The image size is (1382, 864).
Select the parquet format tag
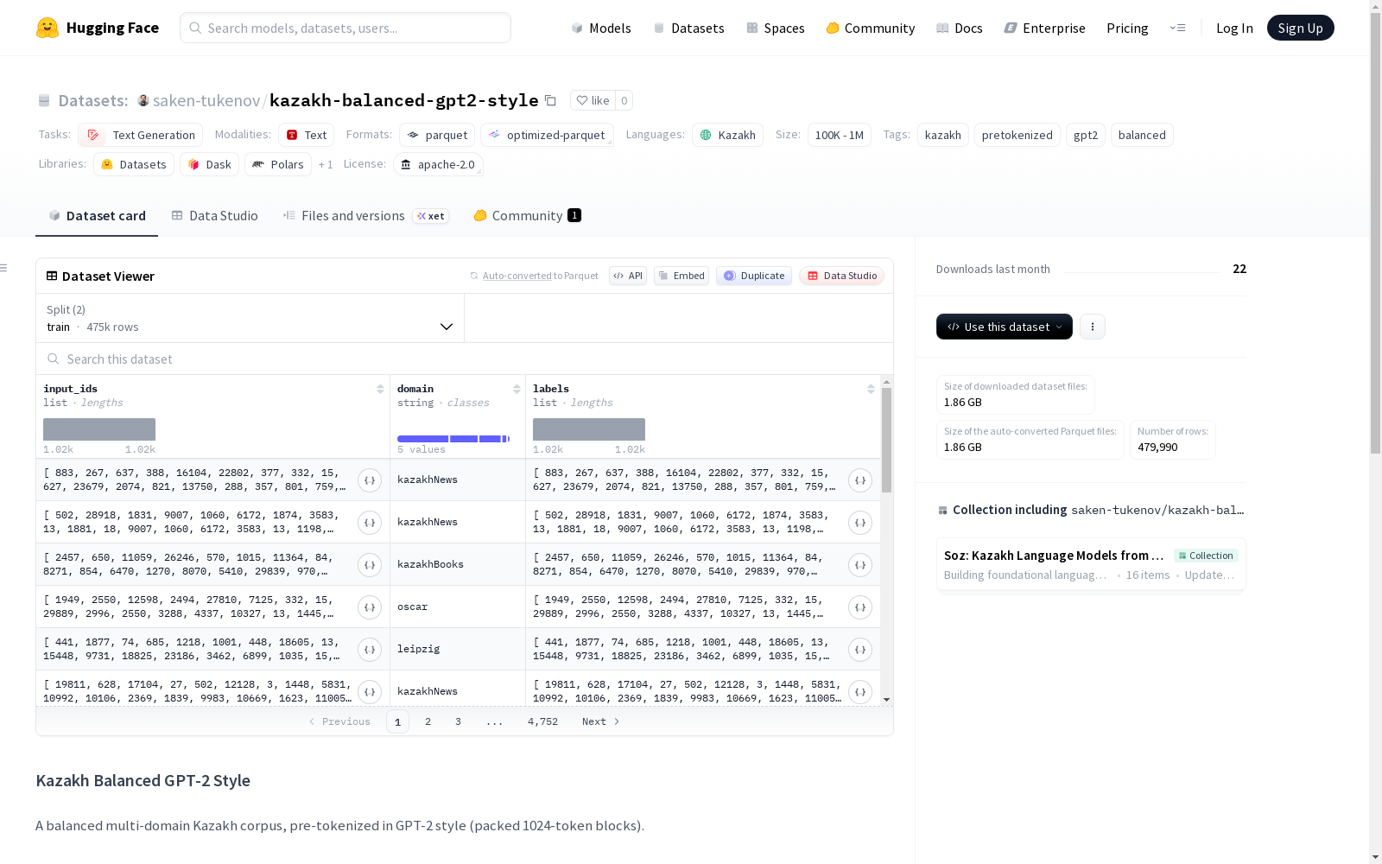pos(437,135)
